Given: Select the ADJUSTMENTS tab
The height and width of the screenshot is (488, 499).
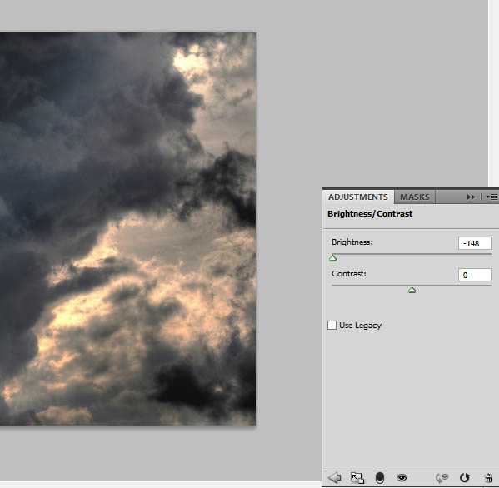Looking at the screenshot, I should coord(358,197).
